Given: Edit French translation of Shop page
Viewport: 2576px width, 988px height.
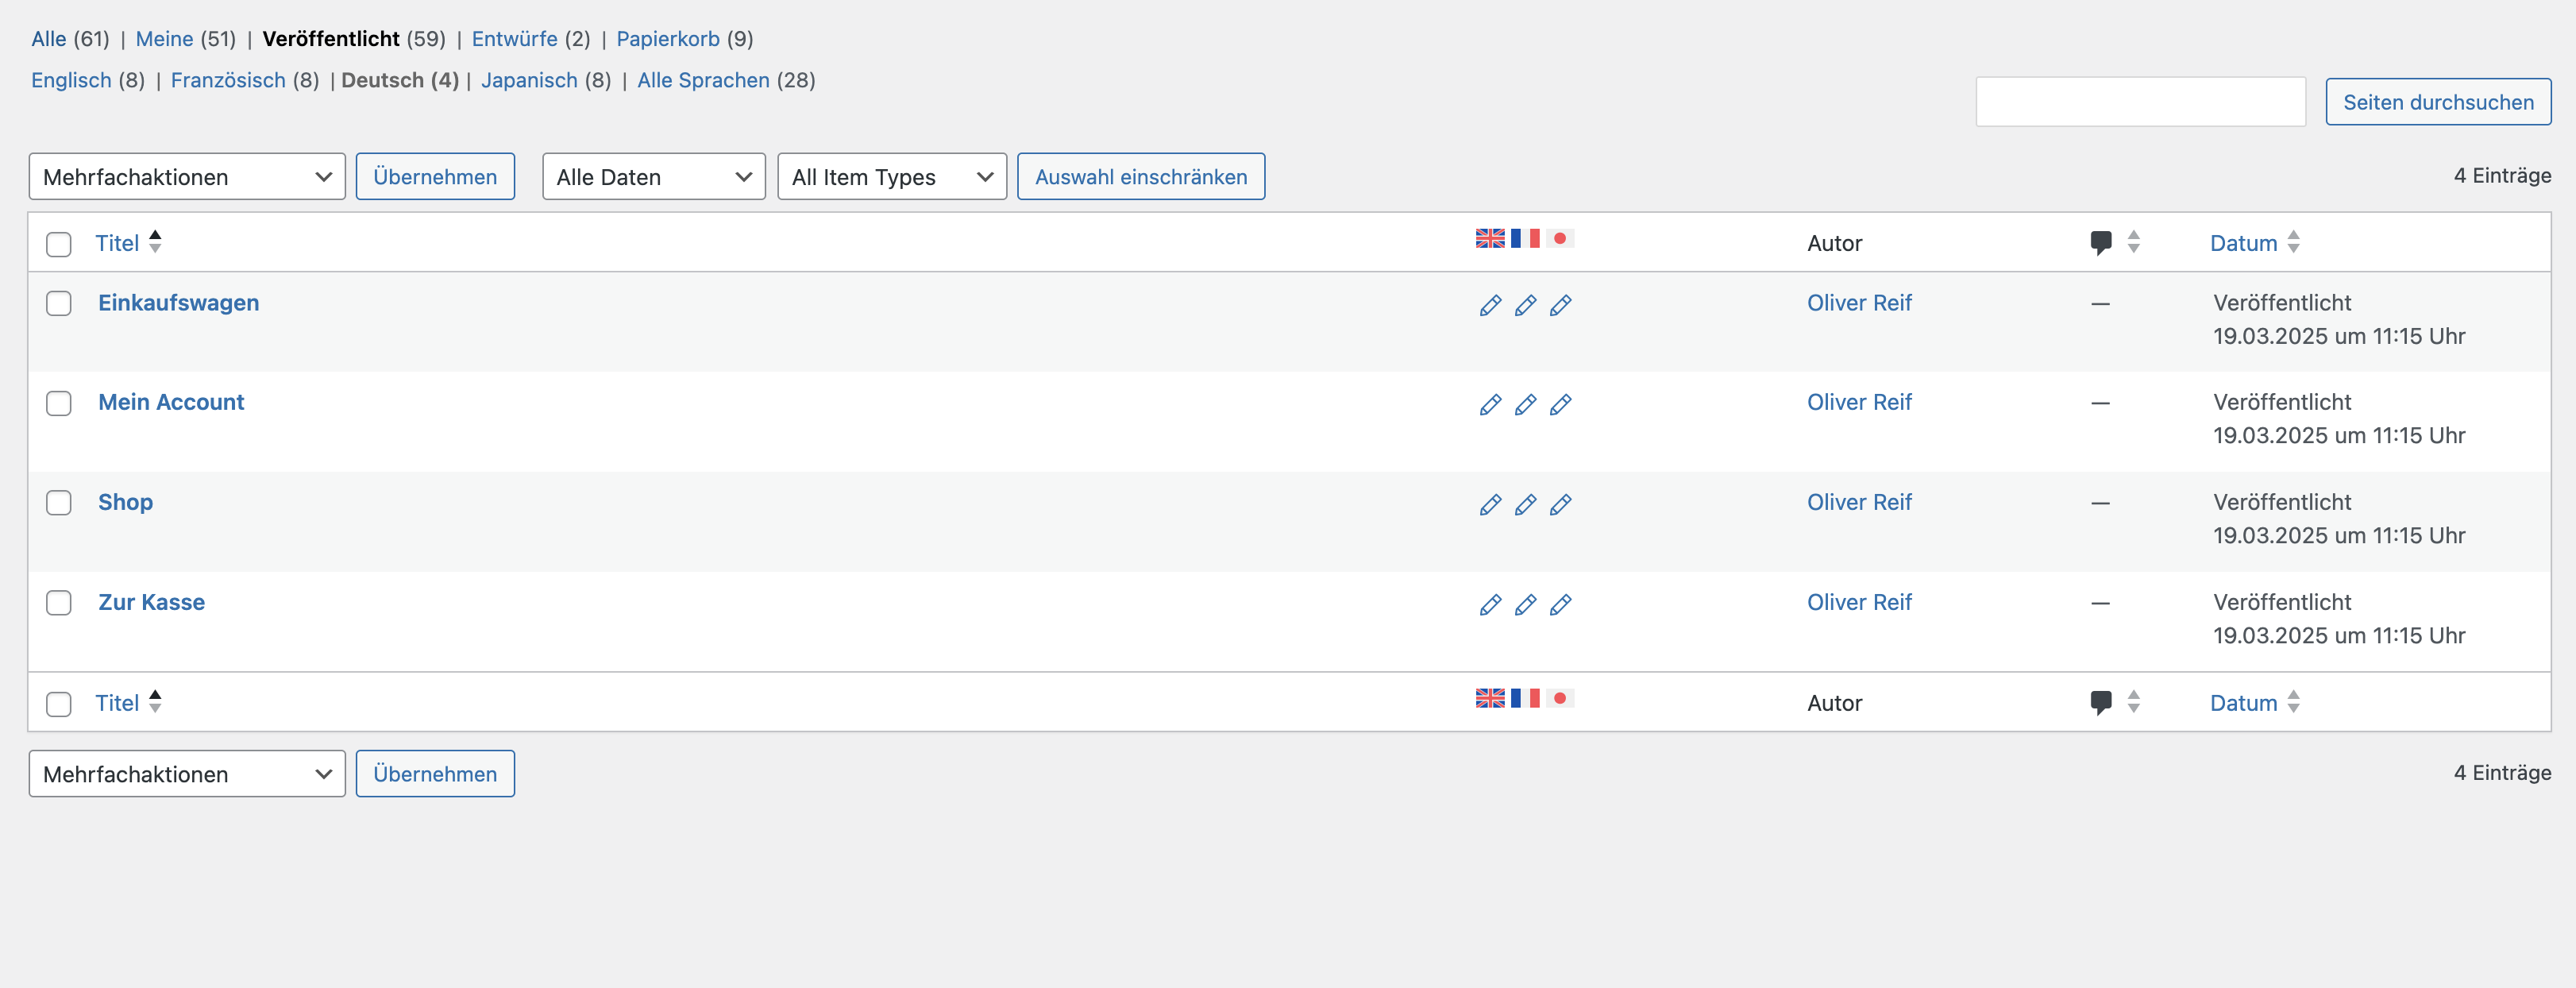Looking at the screenshot, I should [1525, 504].
